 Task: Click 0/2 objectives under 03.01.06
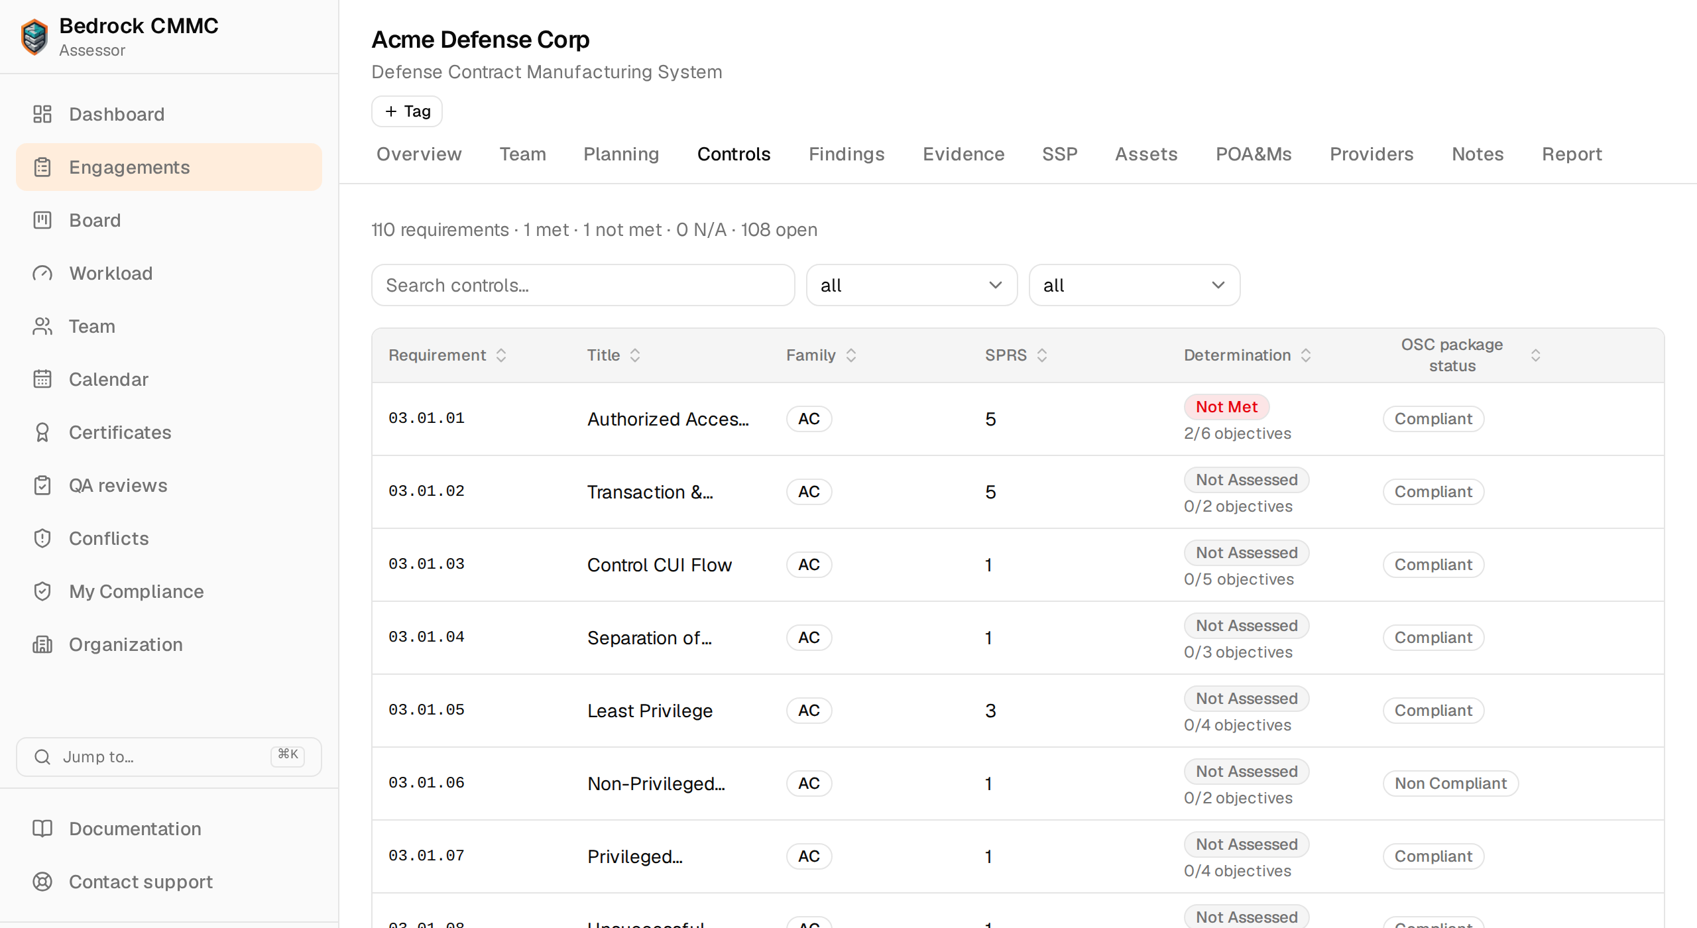point(1238,798)
